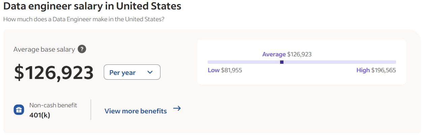Screen dimensions: 422x136
Task: Click the Data engineer salary in United States heading
Action: (92, 6)
